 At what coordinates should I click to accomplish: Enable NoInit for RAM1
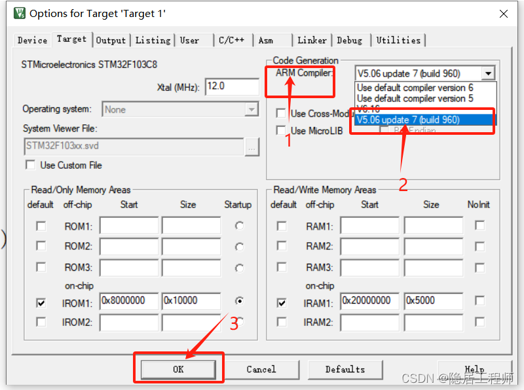pyautogui.click(x=480, y=225)
